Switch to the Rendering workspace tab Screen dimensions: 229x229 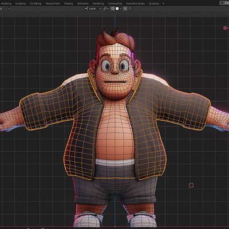(98, 3)
